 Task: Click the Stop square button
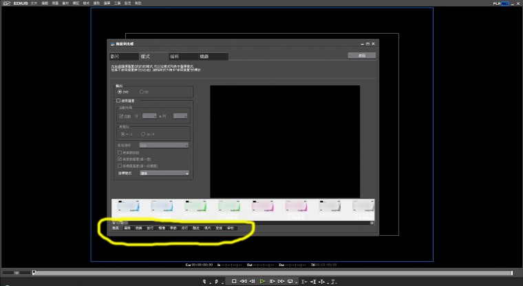234,282
